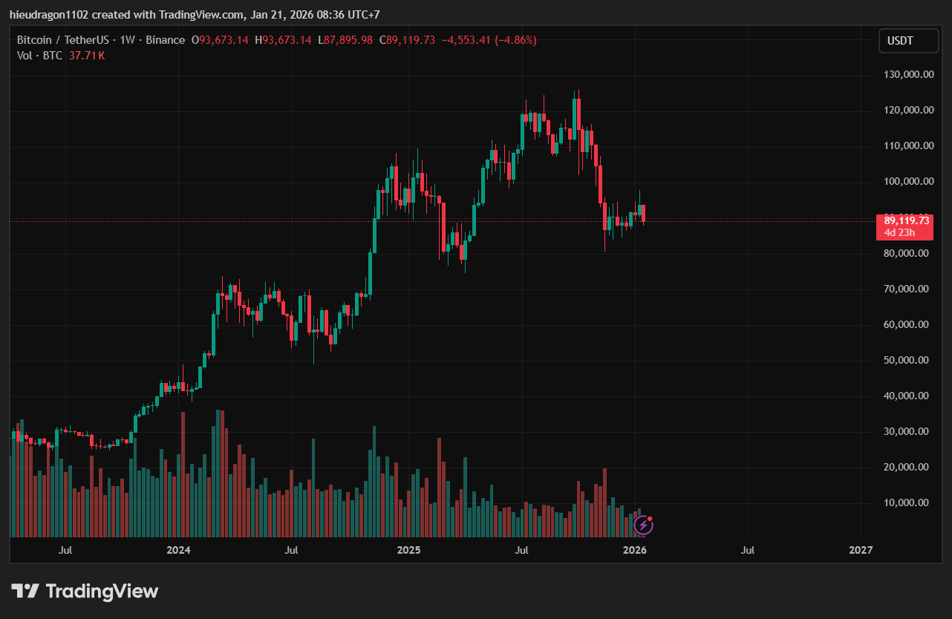
Task: Click the red 89,119.73 current price label
Action: point(906,220)
